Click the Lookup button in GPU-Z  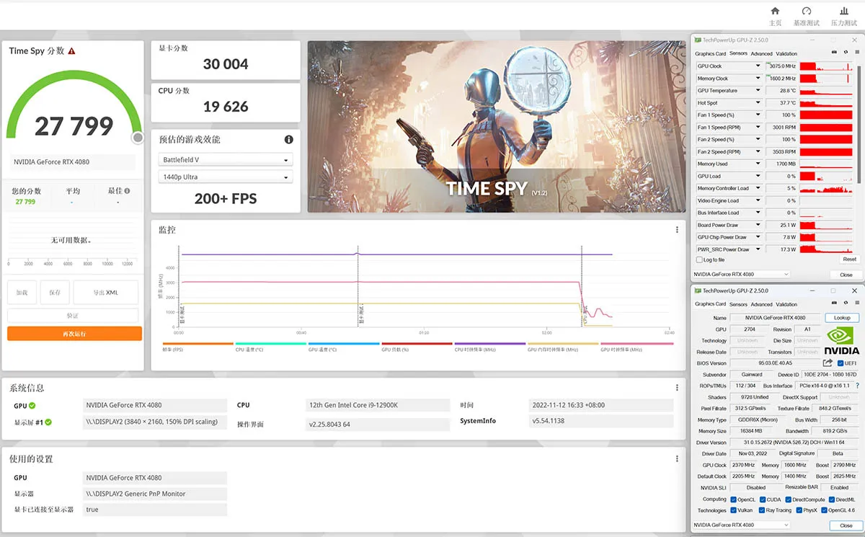tap(842, 318)
